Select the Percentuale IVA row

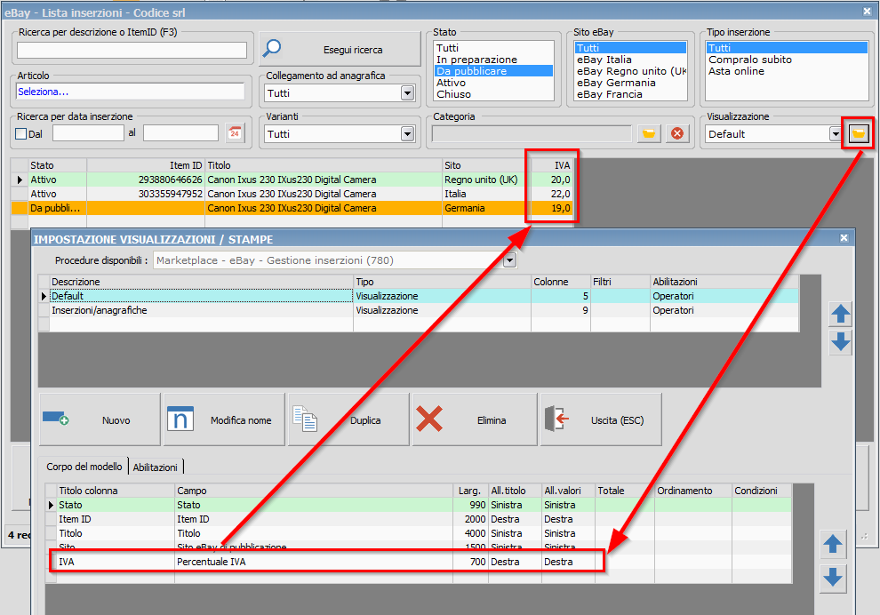[x=419, y=562]
